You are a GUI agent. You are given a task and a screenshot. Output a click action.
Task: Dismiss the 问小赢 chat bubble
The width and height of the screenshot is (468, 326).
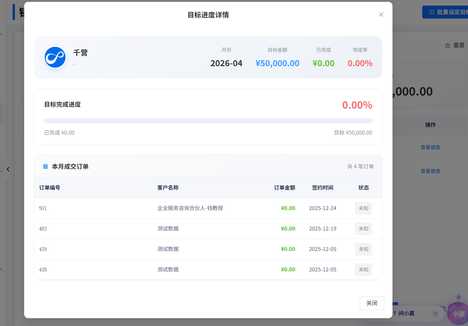[435, 313]
